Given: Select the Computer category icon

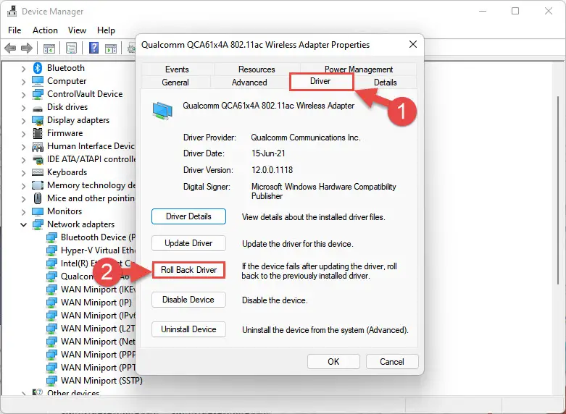Looking at the screenshot, I should pos(38,81).
